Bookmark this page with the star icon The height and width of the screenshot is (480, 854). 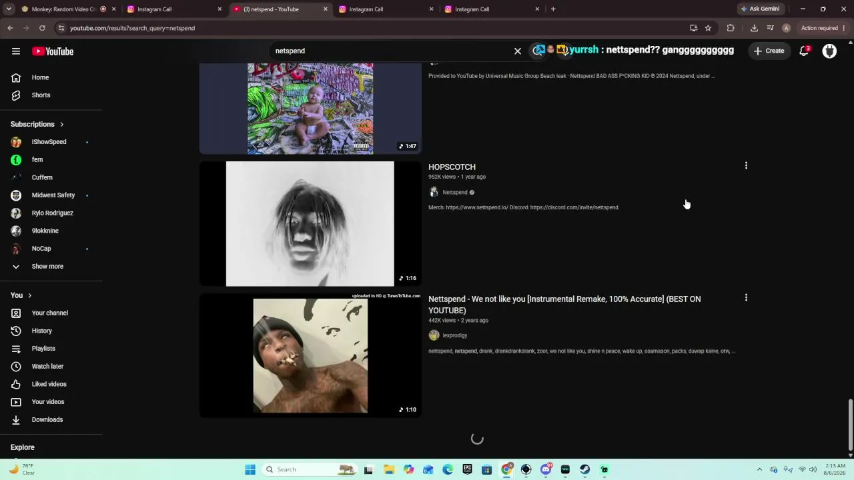pyautogui.click(x=708, y=28)
